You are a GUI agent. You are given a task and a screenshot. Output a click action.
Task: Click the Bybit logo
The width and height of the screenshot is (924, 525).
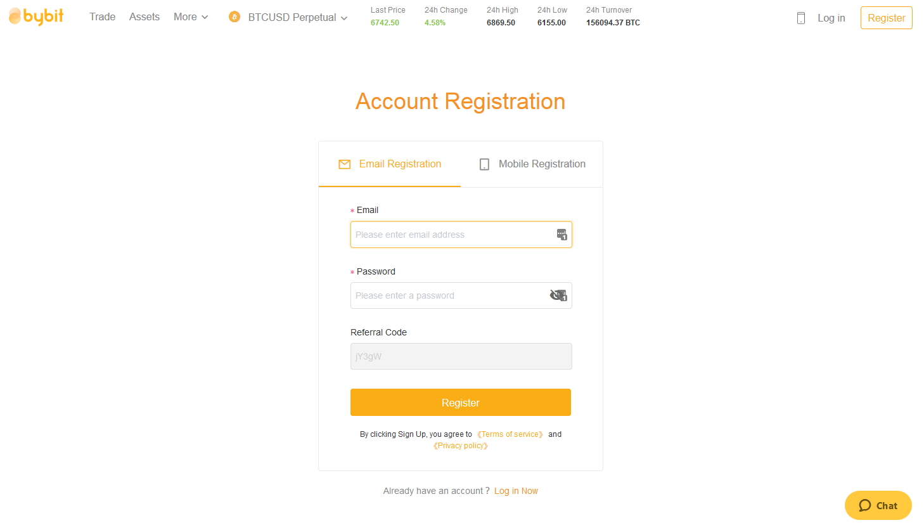(35, 16)
